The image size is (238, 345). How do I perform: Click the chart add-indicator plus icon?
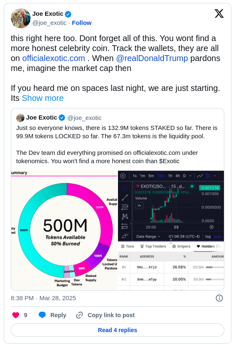123,176
